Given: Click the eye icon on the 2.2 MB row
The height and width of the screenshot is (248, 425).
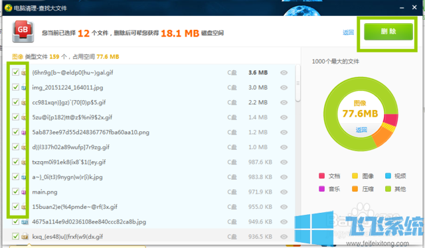Looking at the screenshot, I should click(284, 102).
